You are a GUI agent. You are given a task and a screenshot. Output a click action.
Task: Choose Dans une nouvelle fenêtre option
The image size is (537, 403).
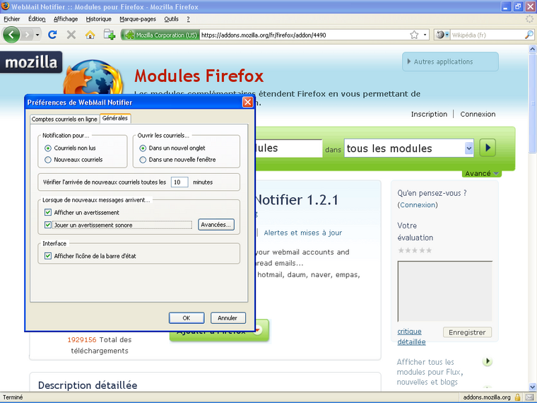point(143,160)
